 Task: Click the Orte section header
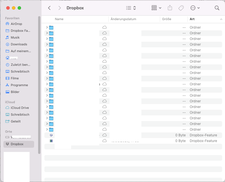pyautogui.click(x=9, y=132)
